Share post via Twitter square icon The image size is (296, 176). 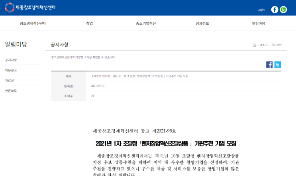tap(278, 65)
